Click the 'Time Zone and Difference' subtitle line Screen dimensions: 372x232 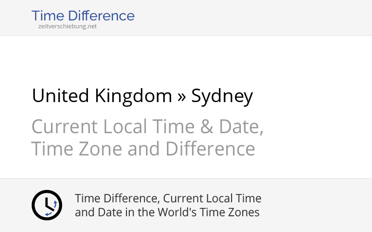click(143, 149)
